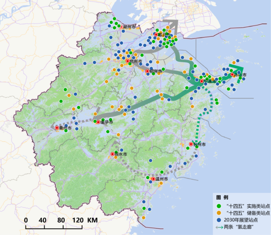Click the 杭州市 red city marker
The width and height of the screenshot is (271, 235).
(127, 61)
